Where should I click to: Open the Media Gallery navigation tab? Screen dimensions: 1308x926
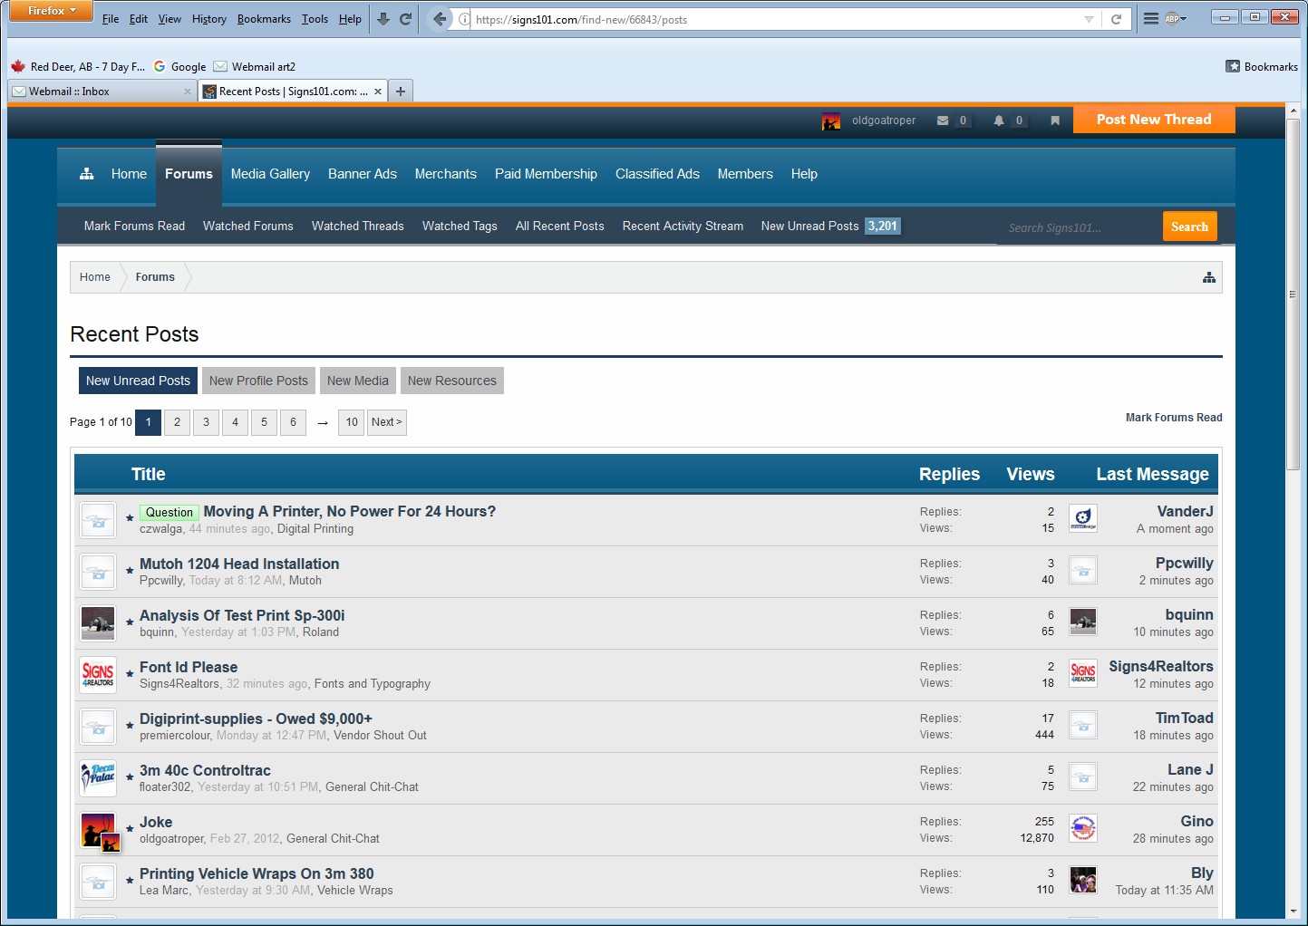pos(270,174)
